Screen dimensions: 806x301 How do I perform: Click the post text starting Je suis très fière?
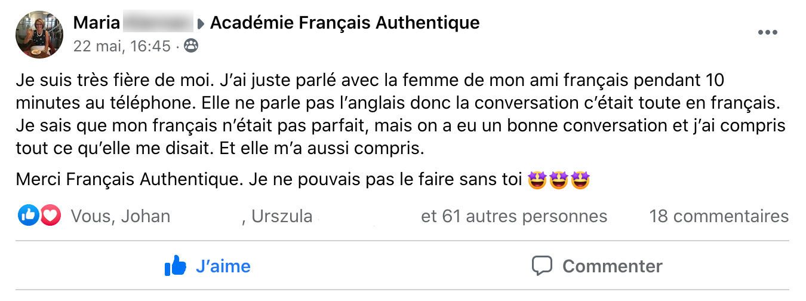click(401, 113)
